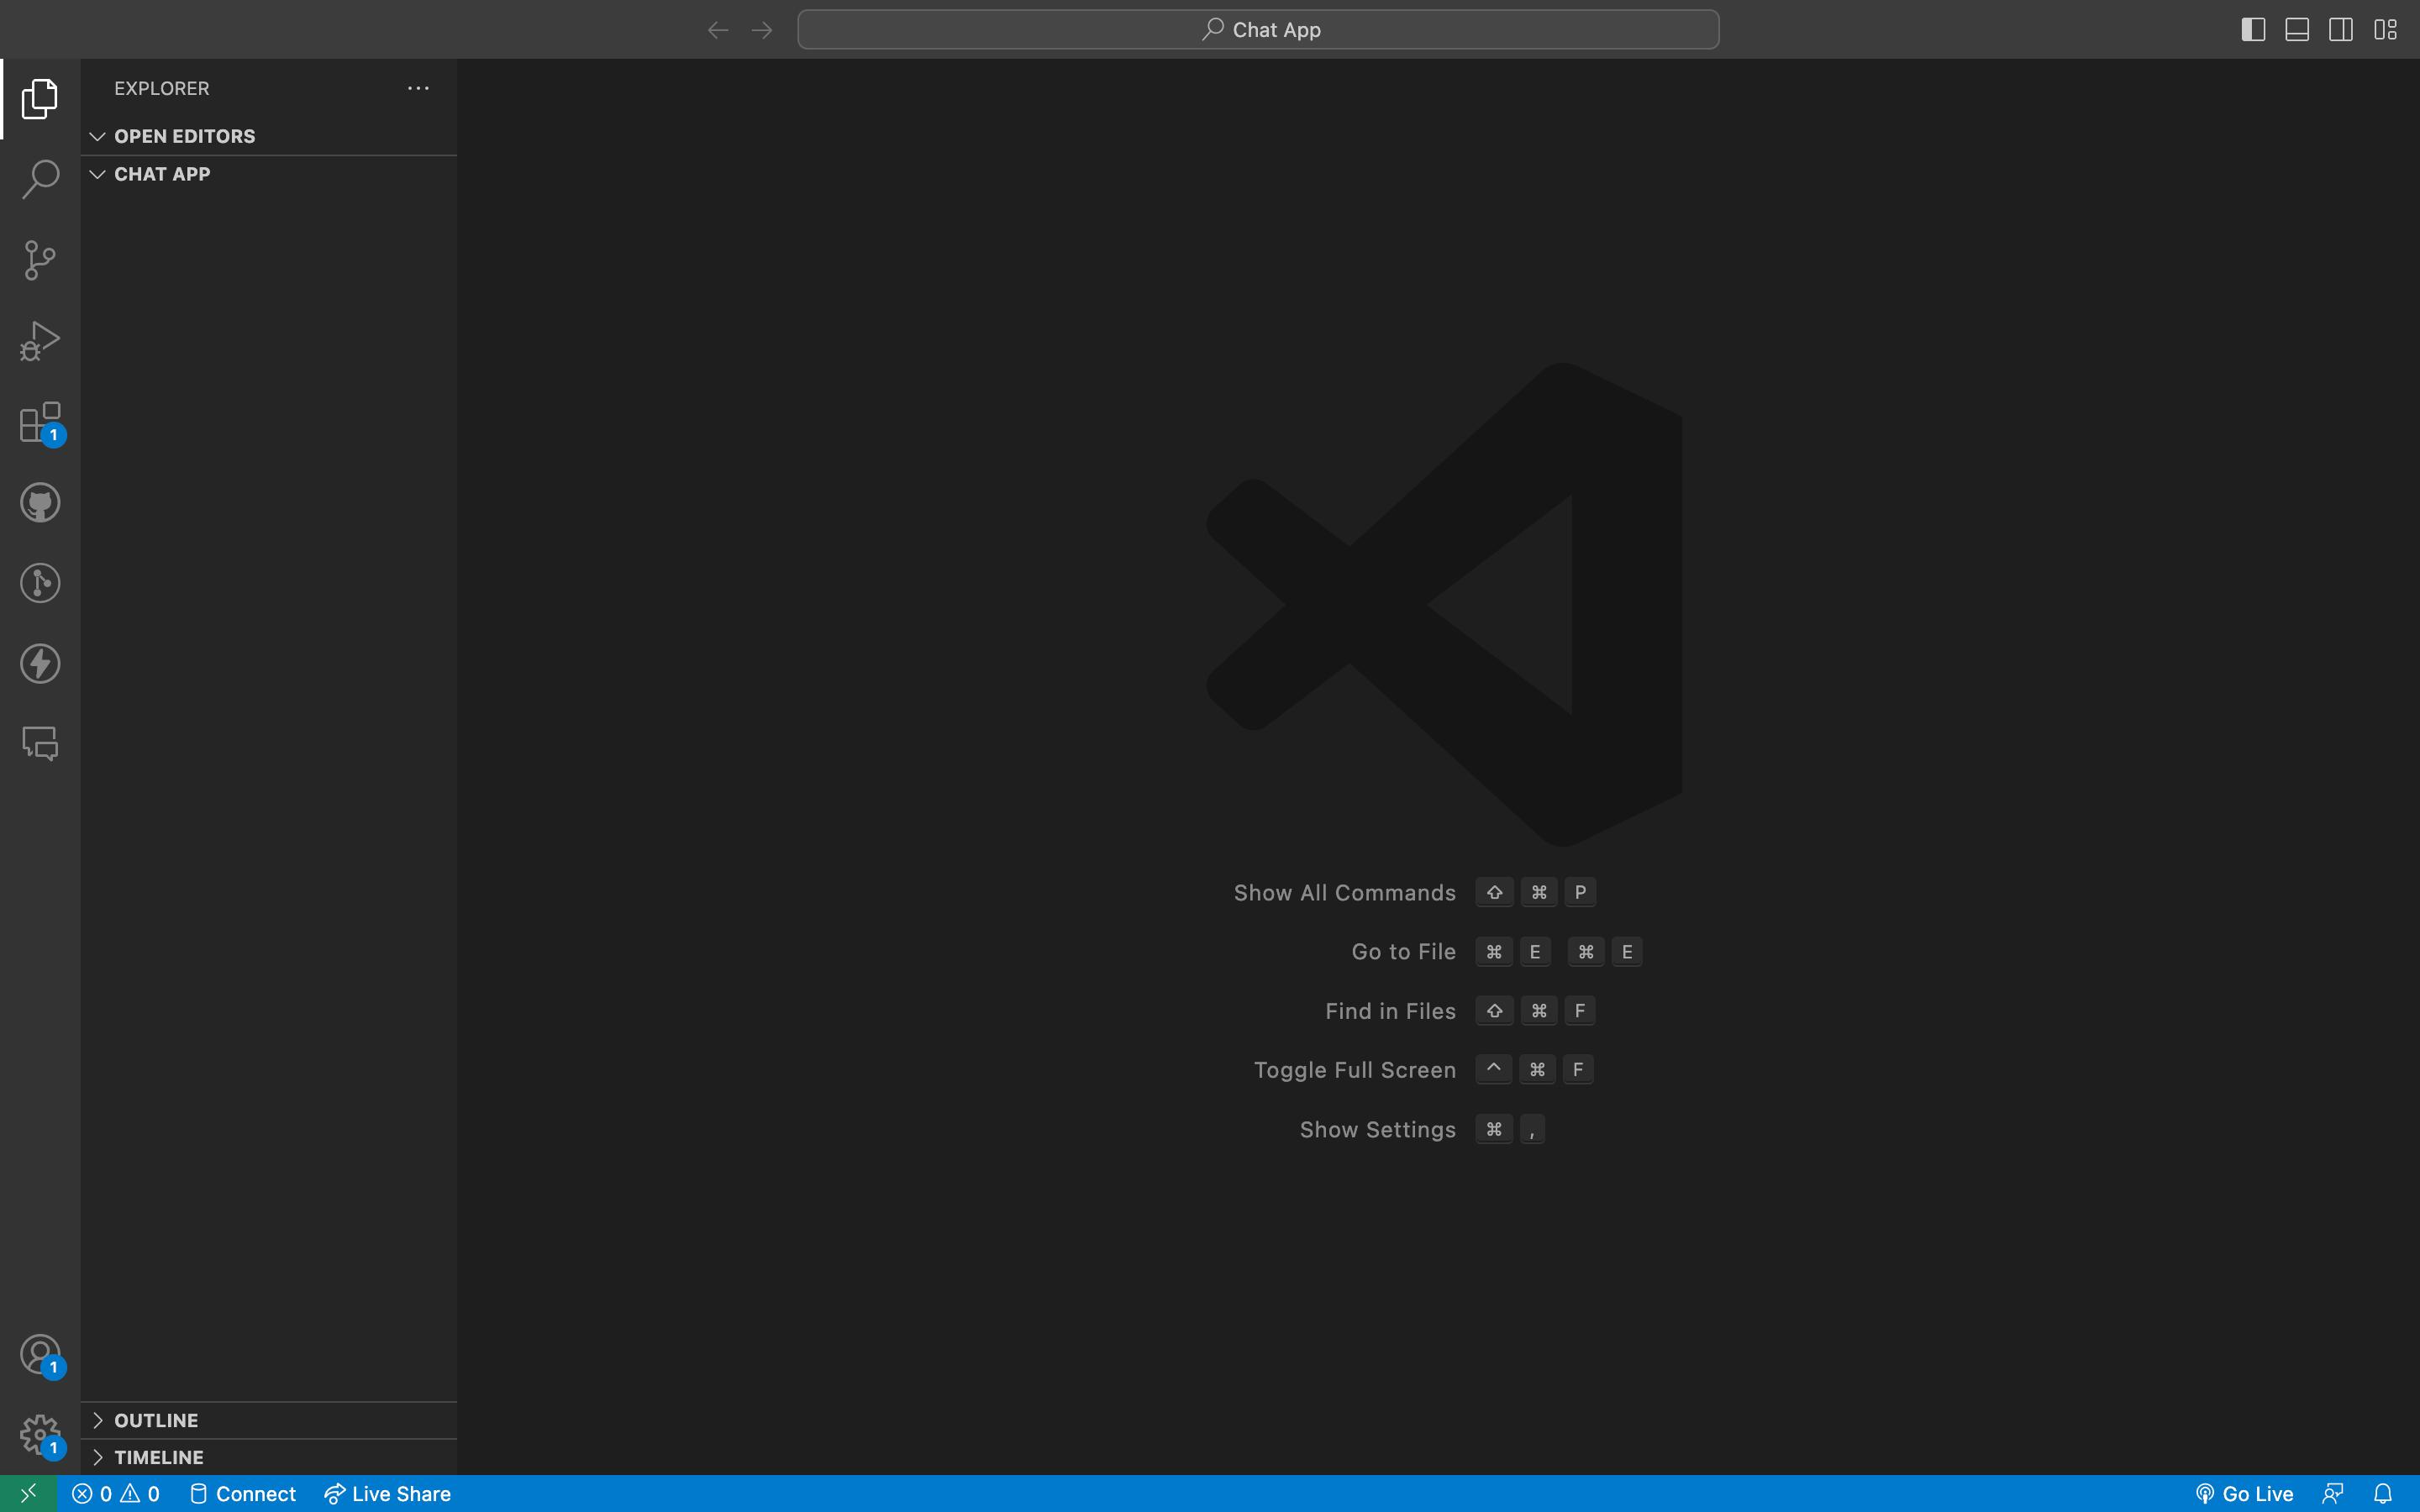Screen dimensions: 2420x1512
Task: Open the Accounts menu icon
Action: 40,1355
